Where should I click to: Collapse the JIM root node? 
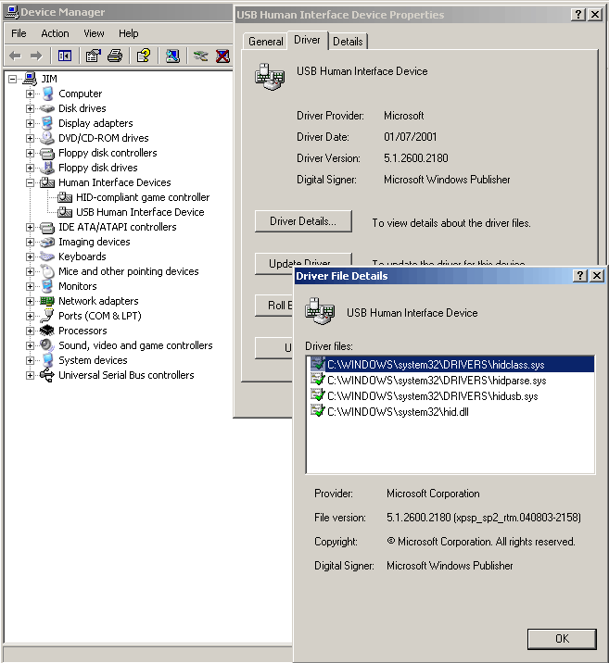[x=13, y=79]
